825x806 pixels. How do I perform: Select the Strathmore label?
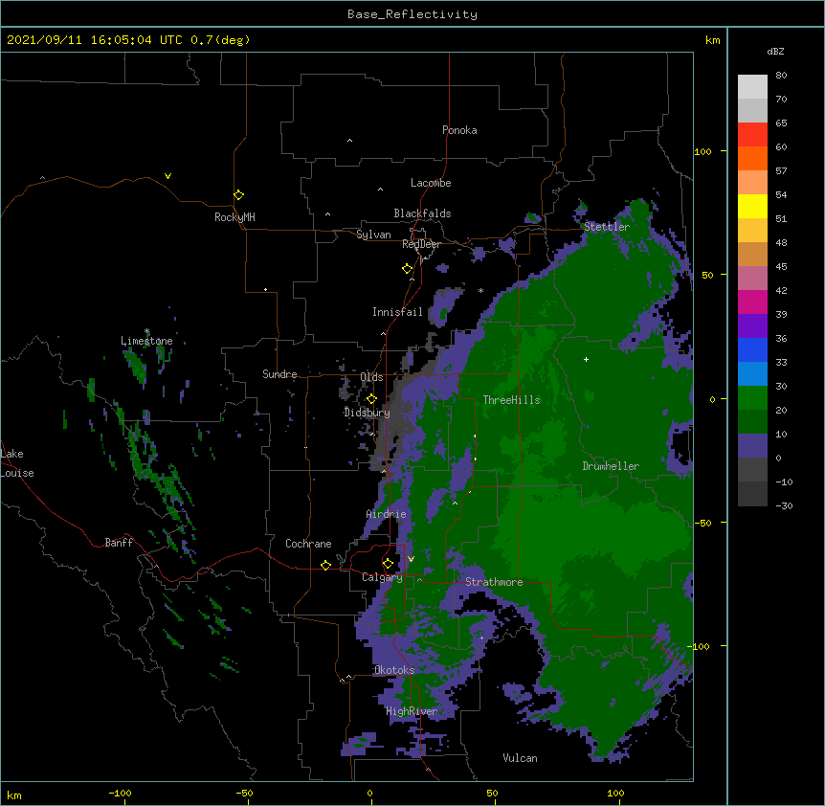click(x=494, y=582)
